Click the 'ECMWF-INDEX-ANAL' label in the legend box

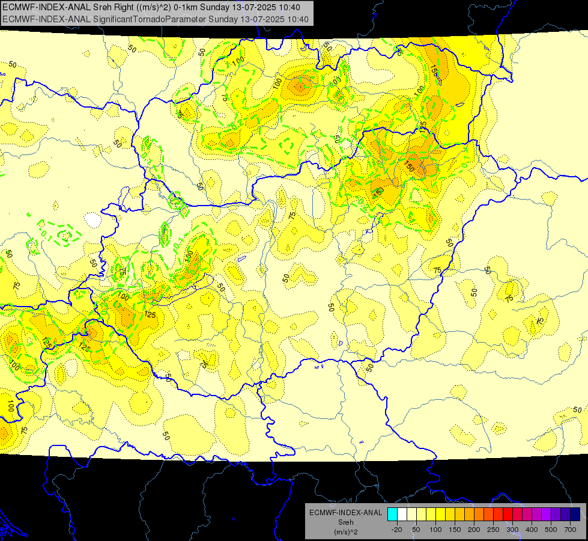click(345, 513)
